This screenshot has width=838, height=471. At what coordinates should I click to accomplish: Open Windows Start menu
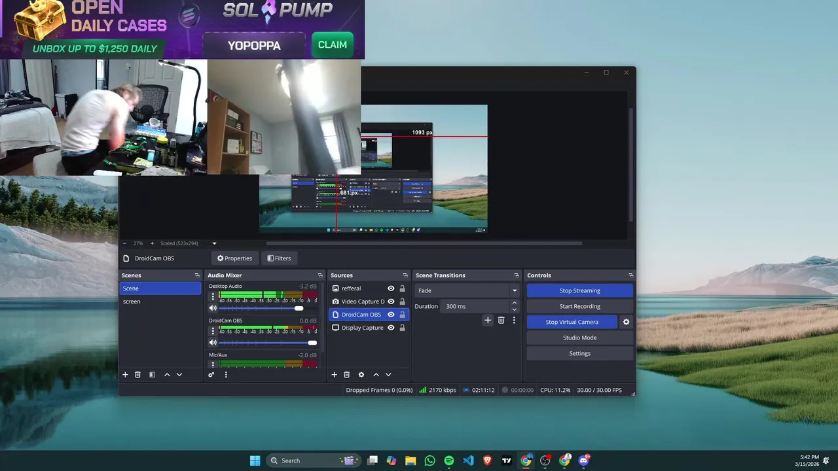click(255, 461)
